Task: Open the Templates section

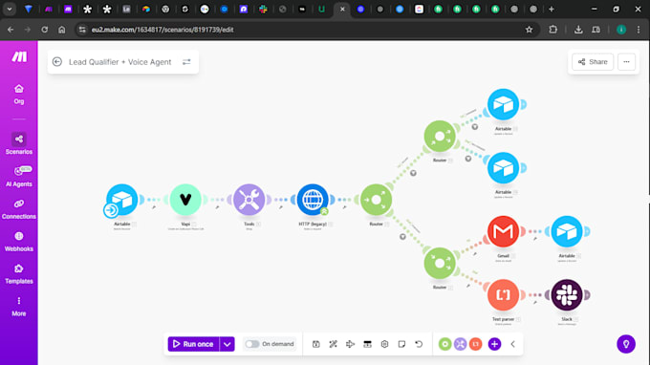Action: tap(19, 274)
